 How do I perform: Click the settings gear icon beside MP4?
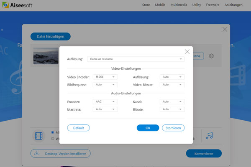pyautogui.click(x=212, y=56)
